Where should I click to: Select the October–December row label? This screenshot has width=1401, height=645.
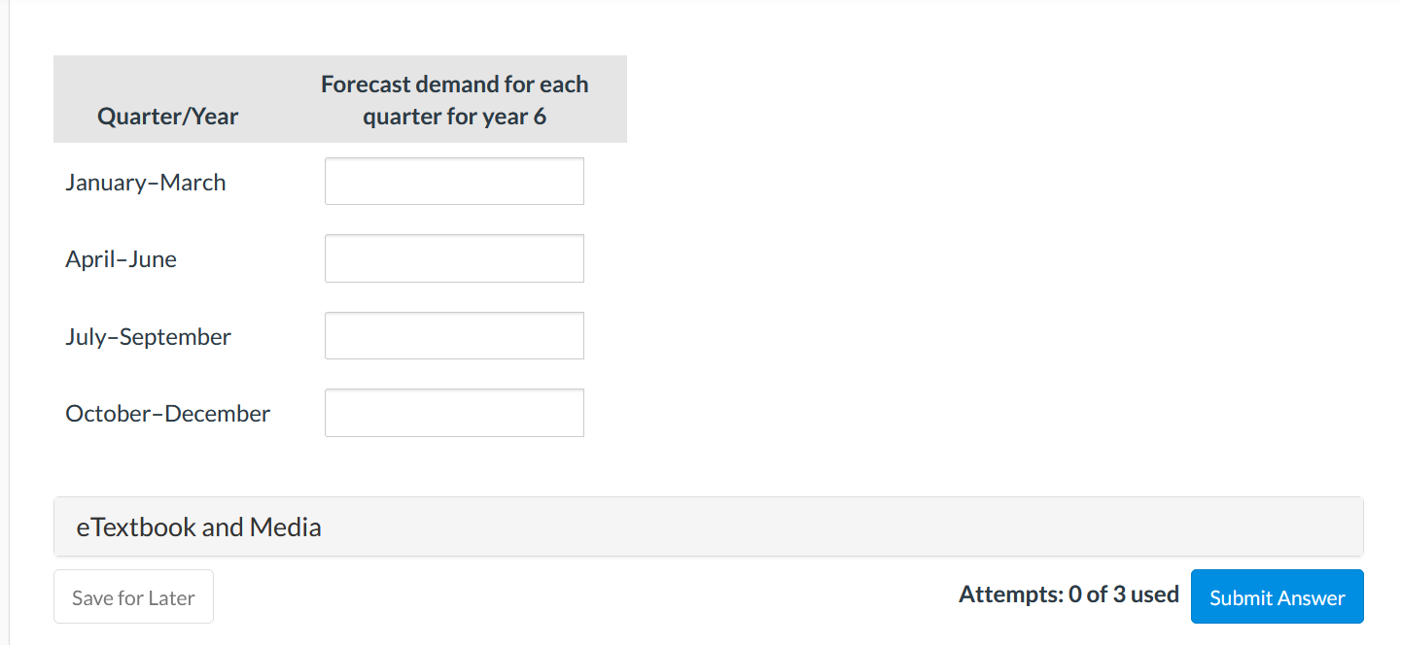click(x=168, y=414)
